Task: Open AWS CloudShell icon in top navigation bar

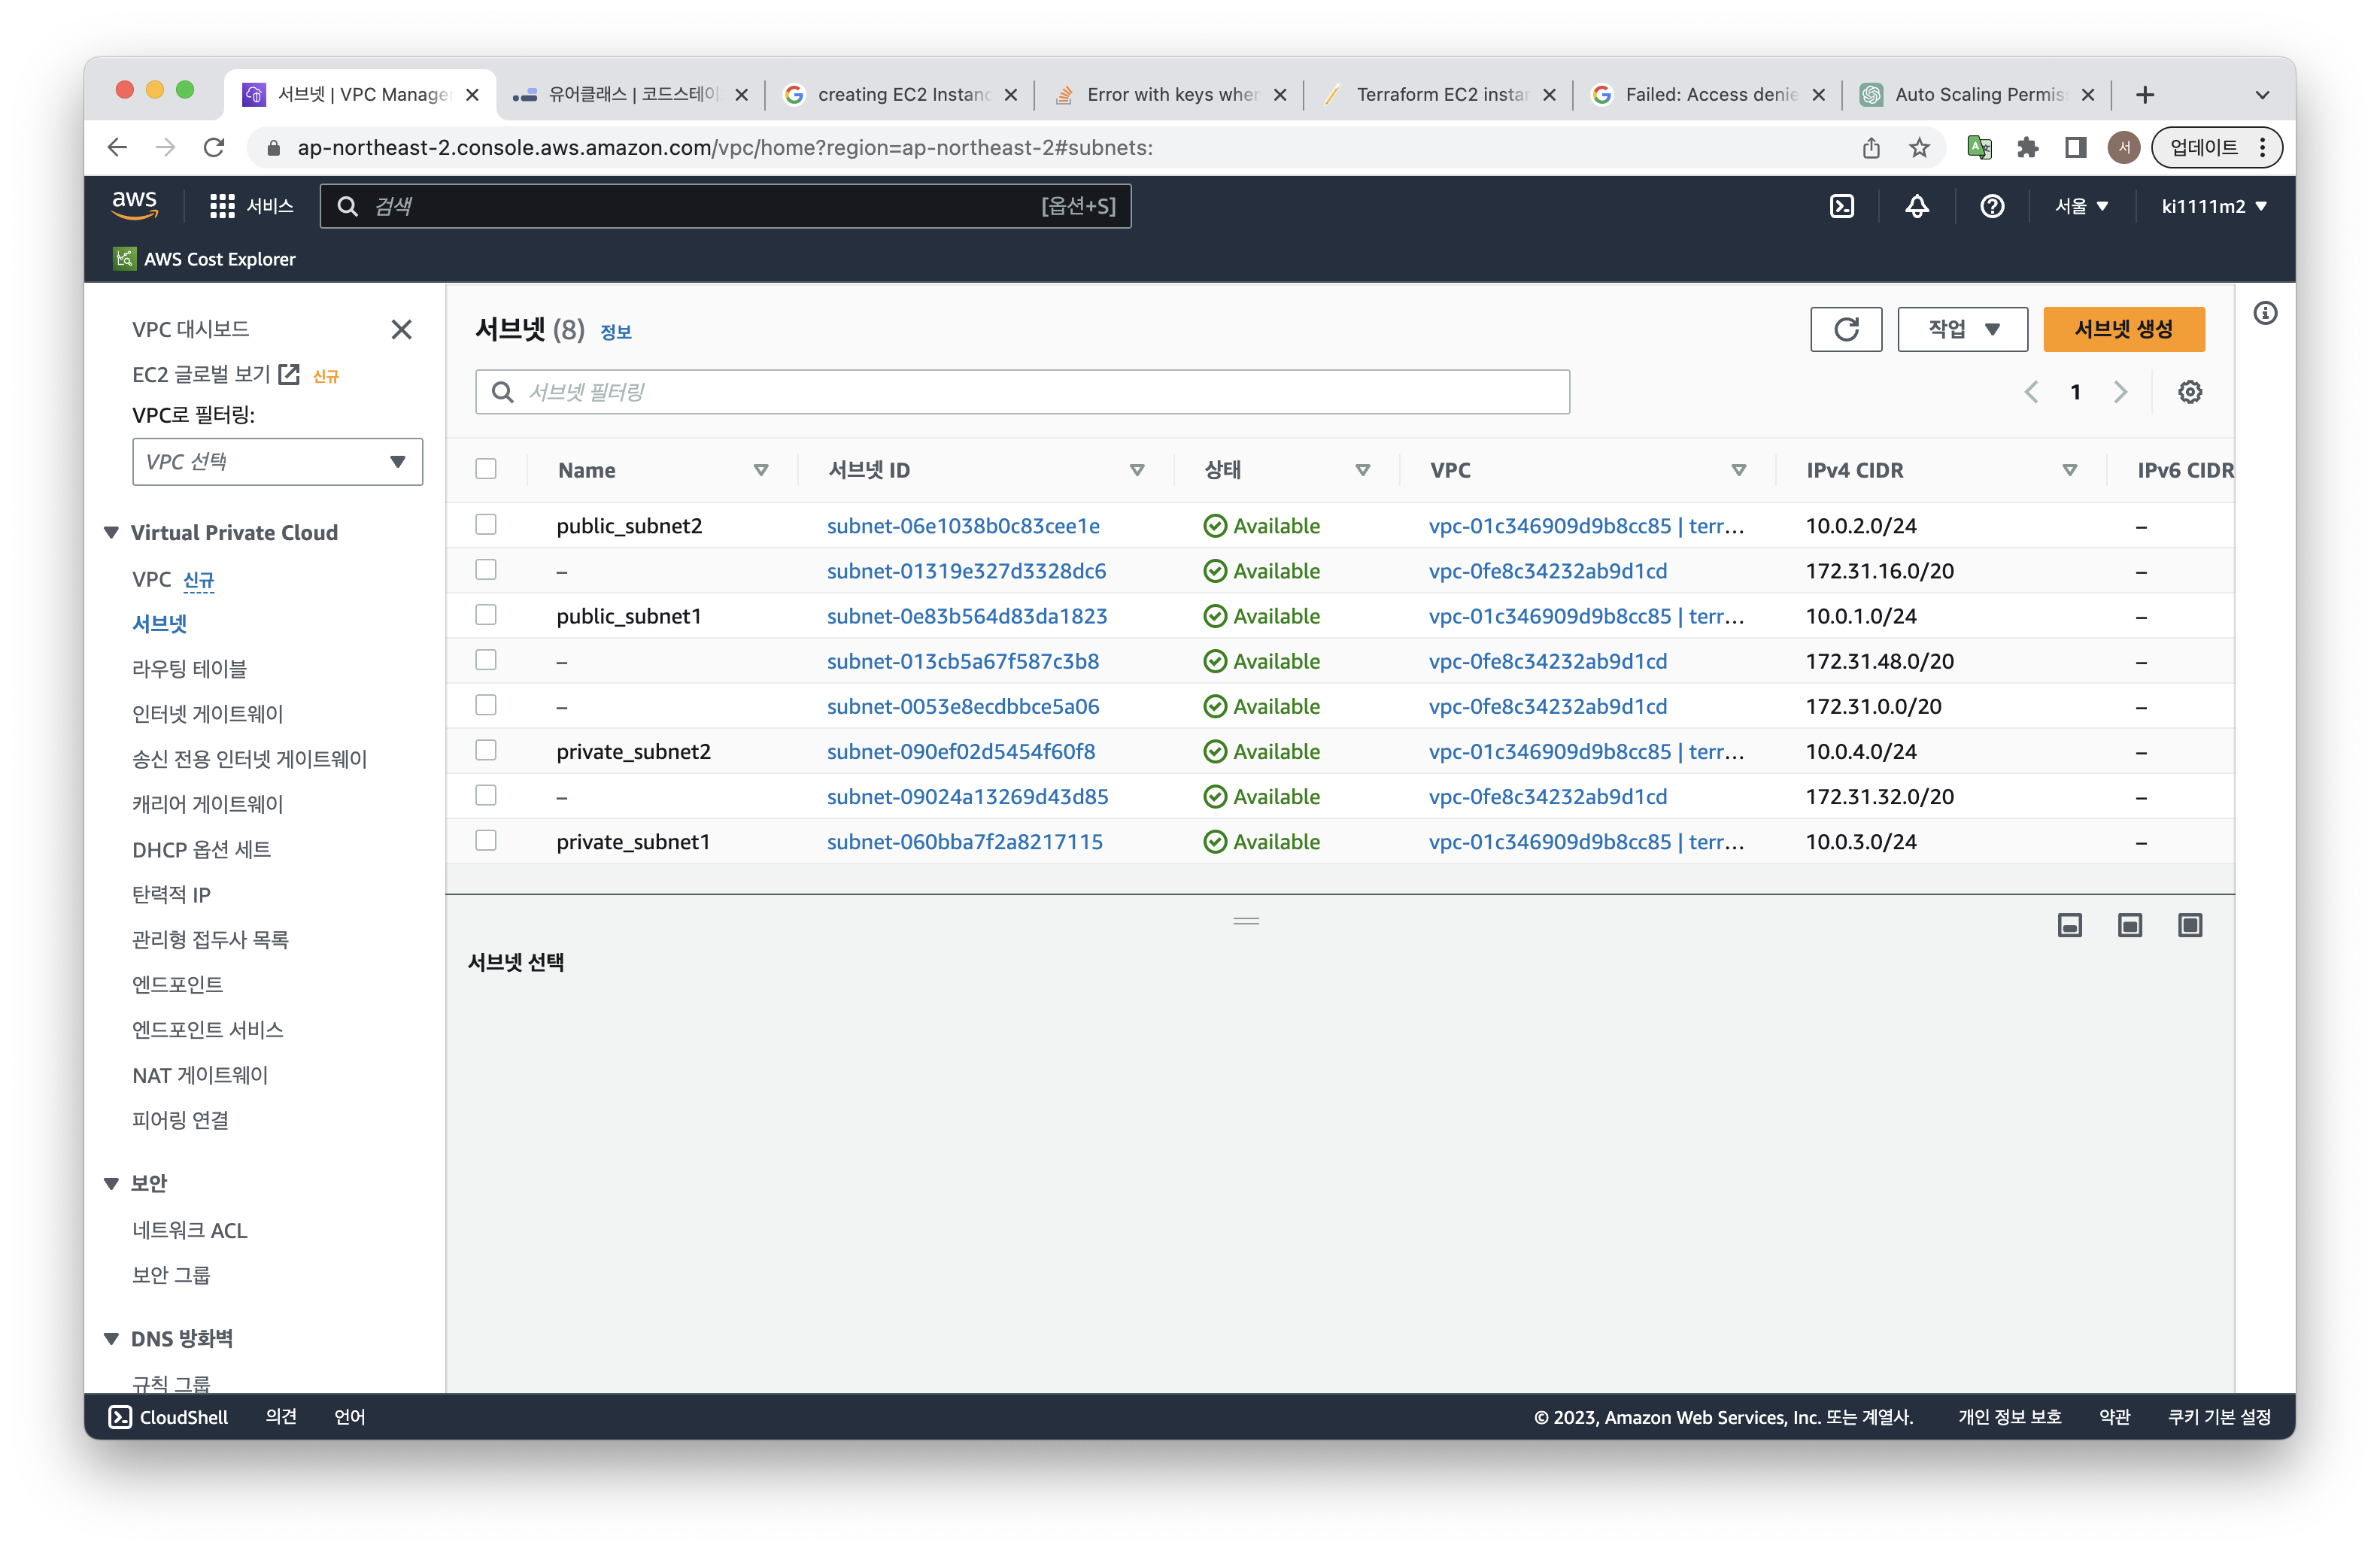Action: point(1841,206)
